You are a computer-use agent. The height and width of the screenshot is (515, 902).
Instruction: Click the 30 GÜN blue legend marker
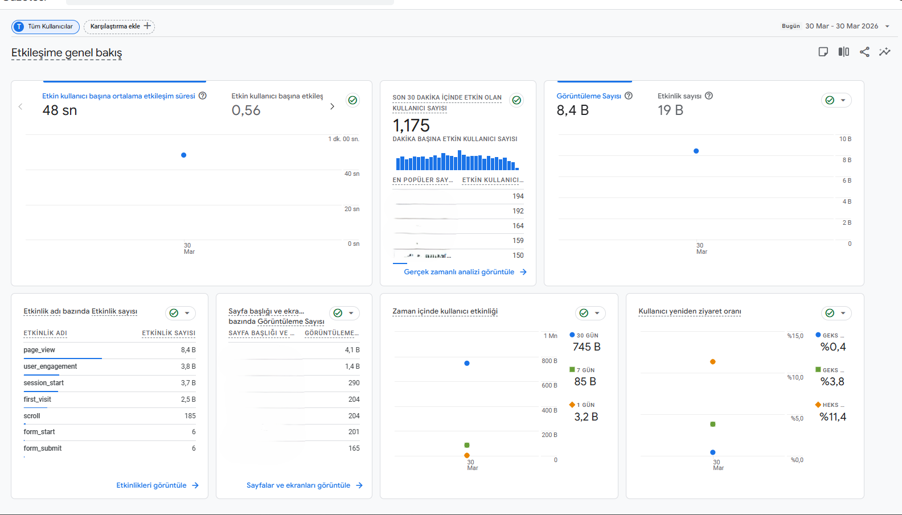(x=572, y=335)
